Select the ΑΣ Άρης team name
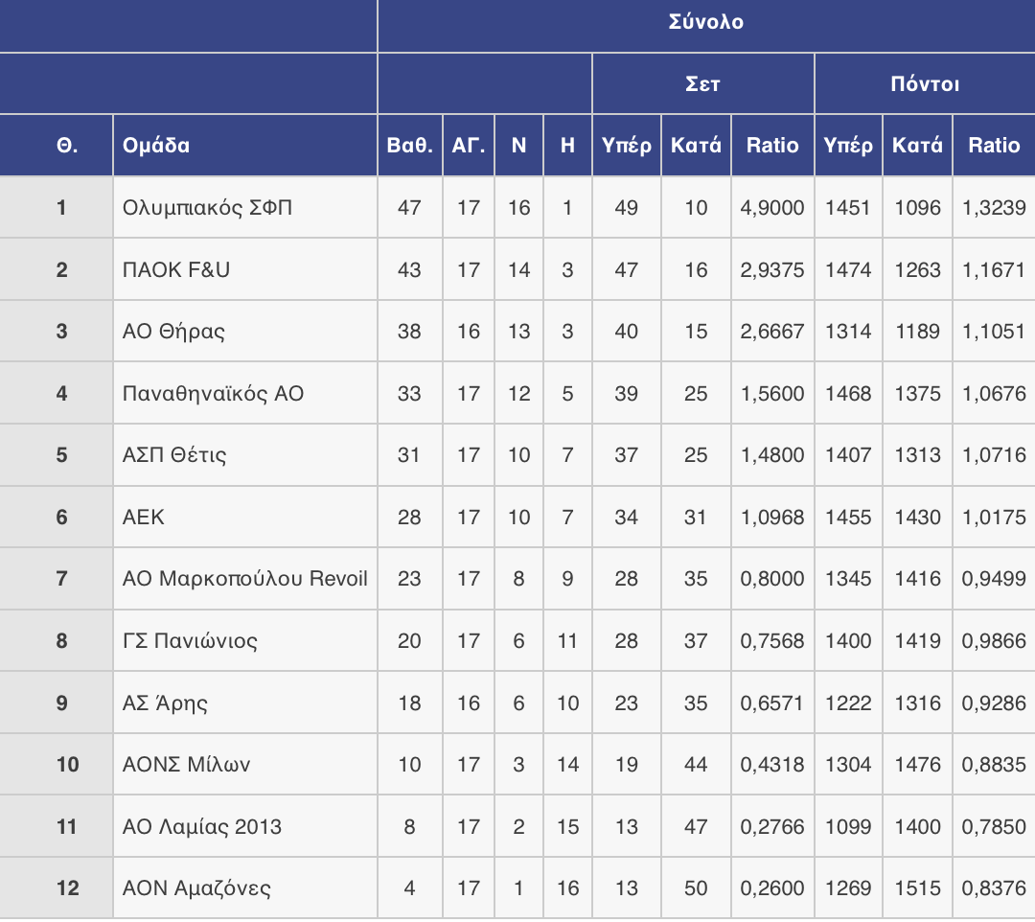 165,703
